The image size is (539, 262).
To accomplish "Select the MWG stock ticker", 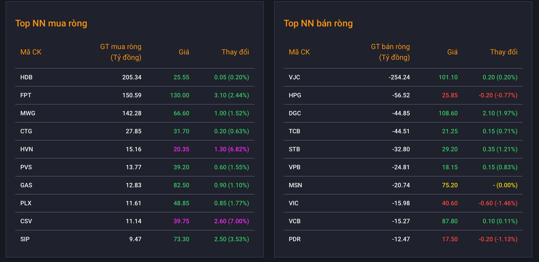I will 28,113.
